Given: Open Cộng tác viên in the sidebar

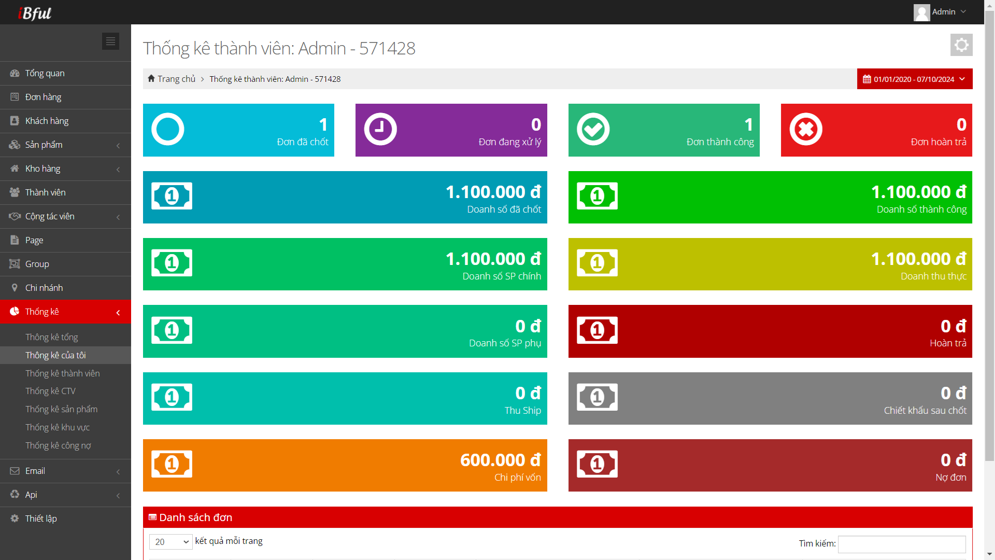Looking at the screenshot, I should (x=65, y=216).
